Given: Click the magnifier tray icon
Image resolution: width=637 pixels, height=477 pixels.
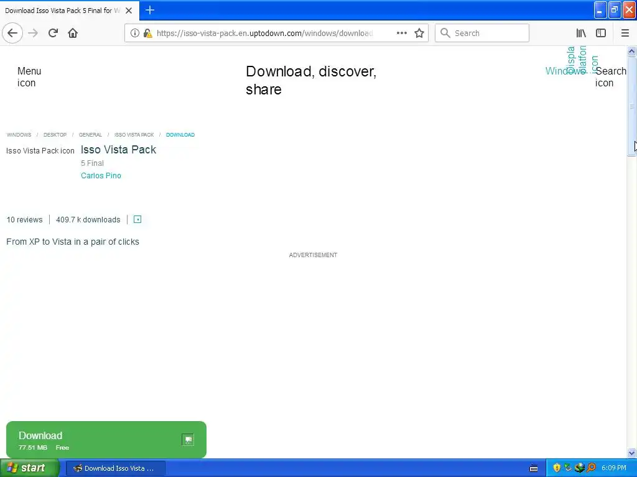Looking at the screenshot, I should (x=592, y=468).
